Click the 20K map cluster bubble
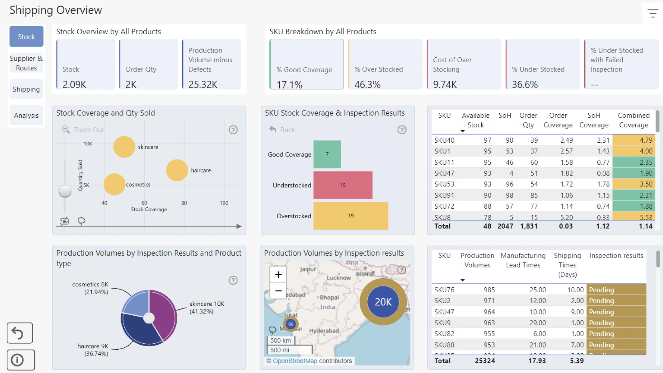 (x=383, y=302)
